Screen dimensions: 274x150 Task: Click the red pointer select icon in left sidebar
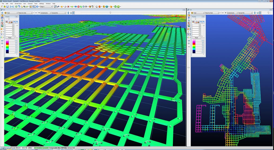2,23
